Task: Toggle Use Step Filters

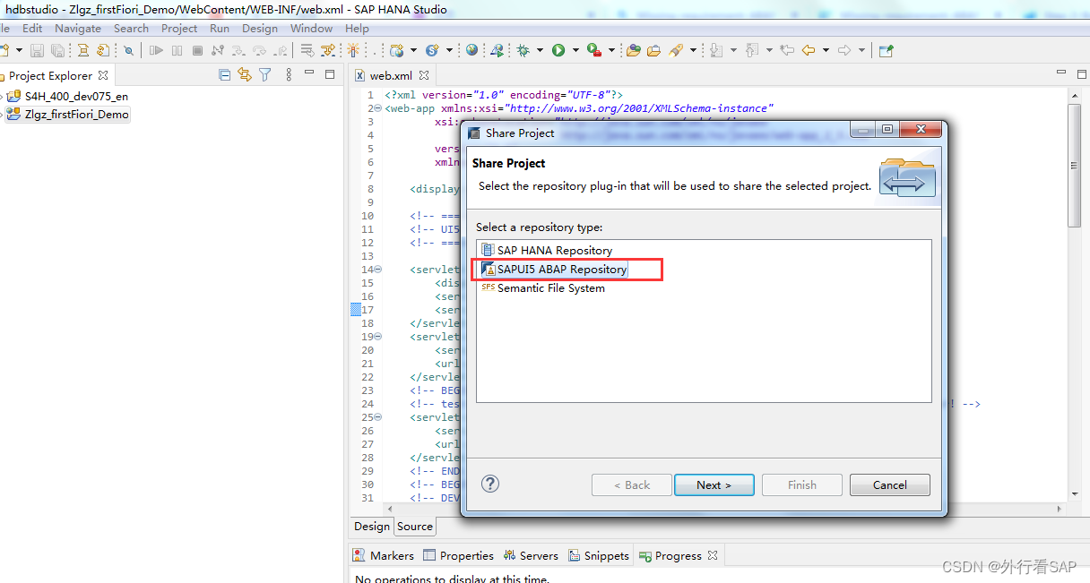Action: click(x=328, y=51)
